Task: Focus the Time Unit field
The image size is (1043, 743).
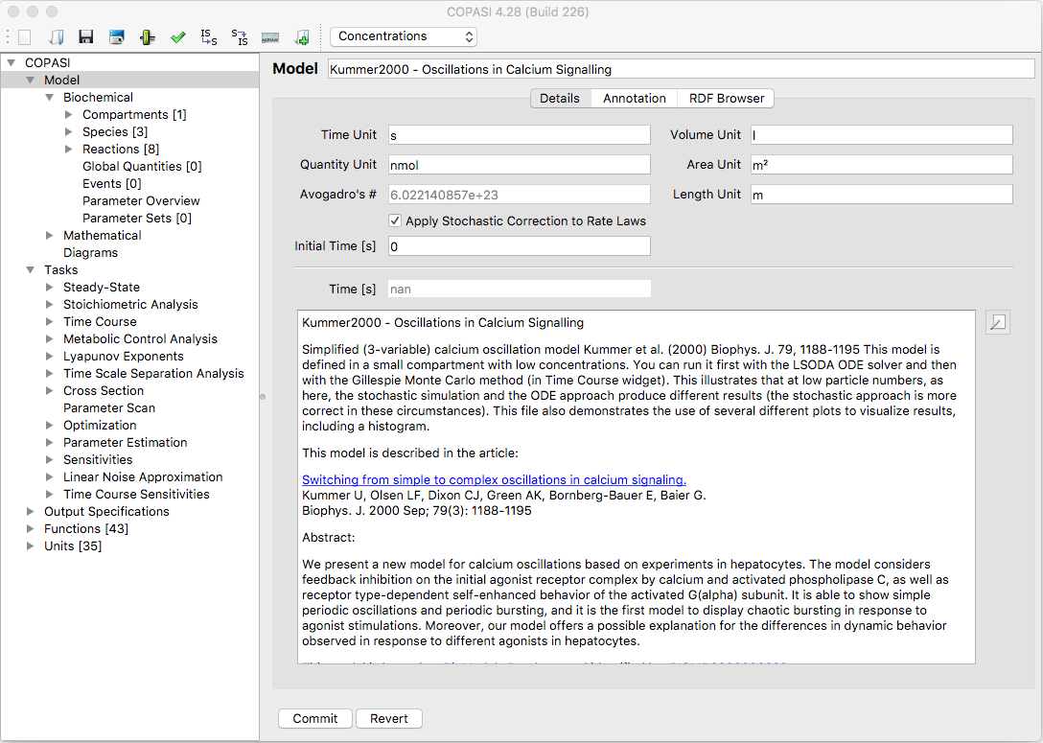Action: tap(520, 135)
